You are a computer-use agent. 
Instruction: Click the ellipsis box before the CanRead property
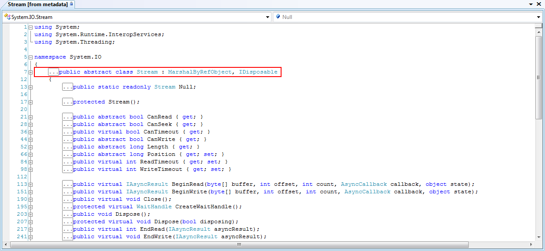[67, 117]
